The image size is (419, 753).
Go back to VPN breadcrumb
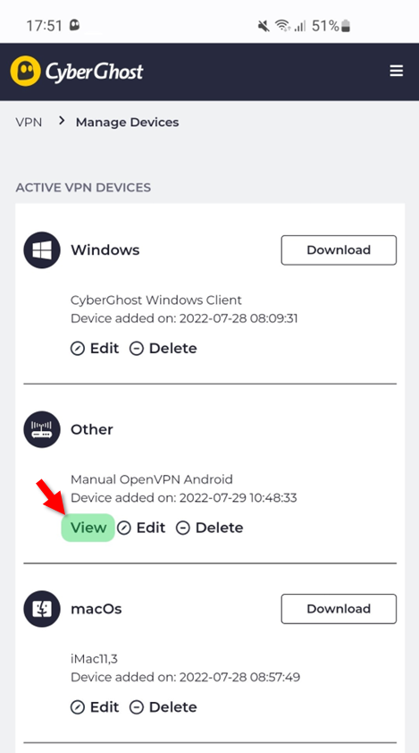(x=29, y=123)
